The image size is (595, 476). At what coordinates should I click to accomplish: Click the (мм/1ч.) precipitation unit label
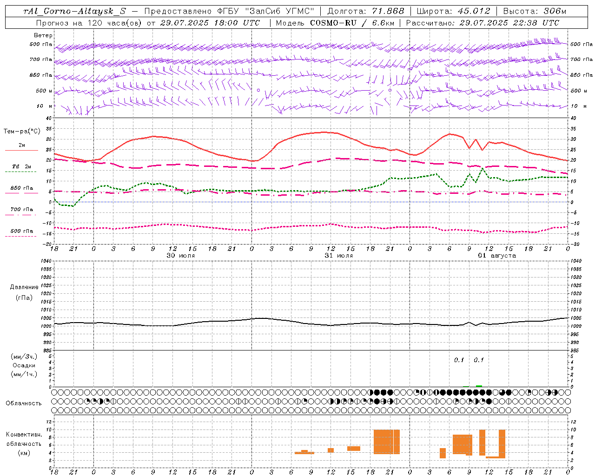tap(24, 374)
